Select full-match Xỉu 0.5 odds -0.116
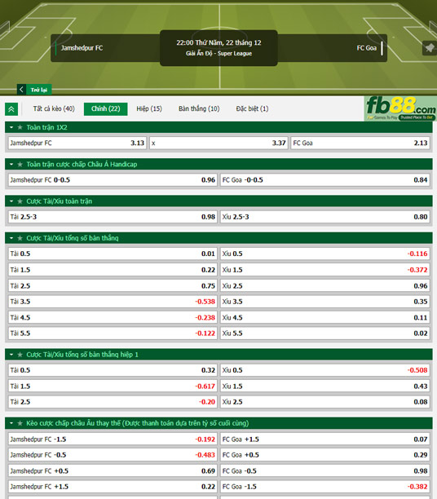 325,254
